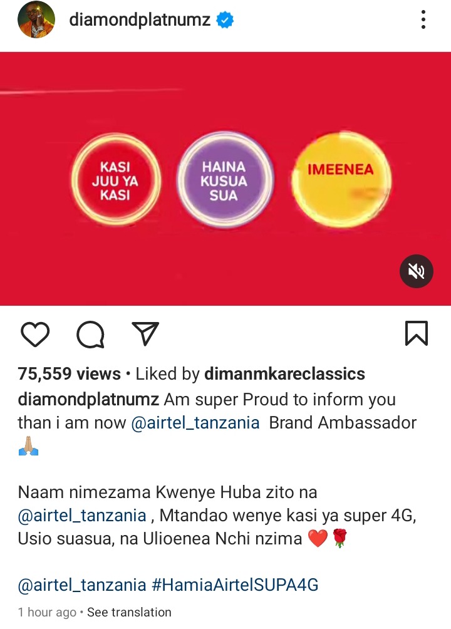Open the #HamiaAirtelSUPA4G hashtag
451x629 pixels.
click(x=235, y=585)
